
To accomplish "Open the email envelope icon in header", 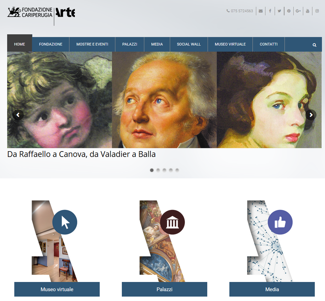I will [x=261, y=11].
